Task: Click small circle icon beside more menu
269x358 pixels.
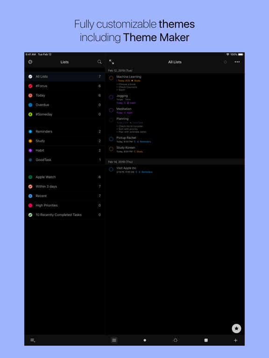Action: (225, 62)
